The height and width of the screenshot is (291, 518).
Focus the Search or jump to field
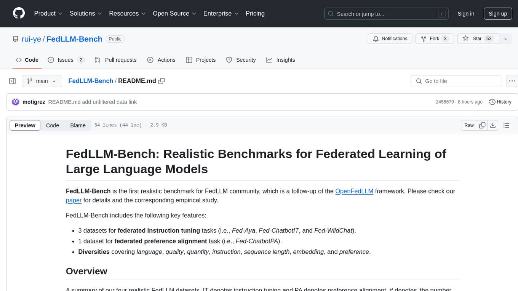(x=387, y=14)
